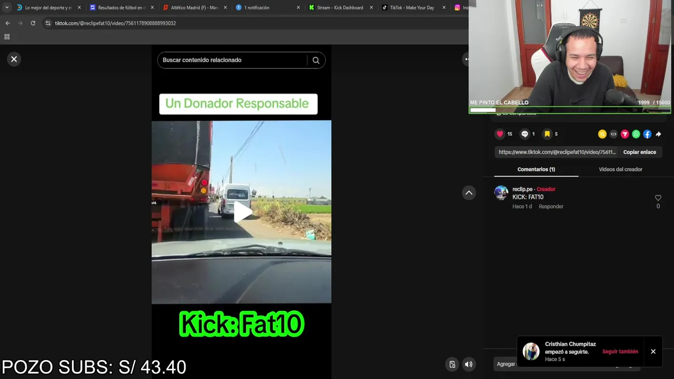Close the 'Stream - Kick Dashboard' tab
The height and width of the screenshot is (379, 674).
click(x=371, y=8)
